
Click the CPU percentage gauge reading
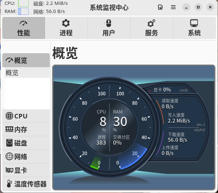tap(103, 122)
